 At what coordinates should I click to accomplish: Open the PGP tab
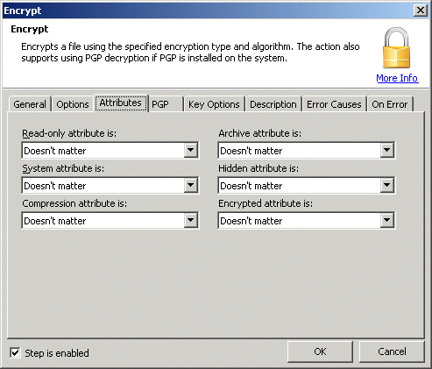166,104
